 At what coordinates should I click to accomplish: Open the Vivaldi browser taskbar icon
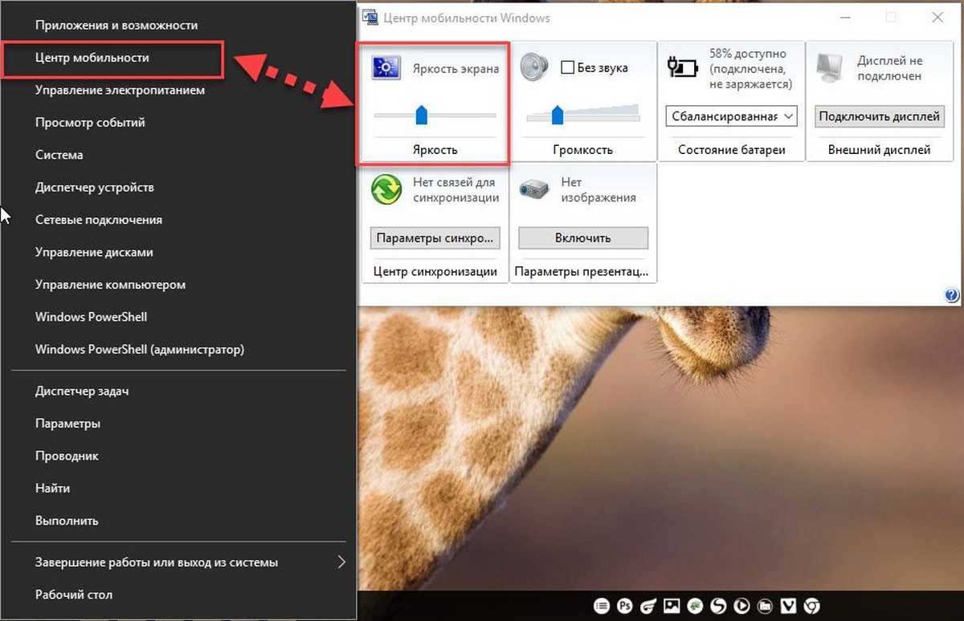789,605
